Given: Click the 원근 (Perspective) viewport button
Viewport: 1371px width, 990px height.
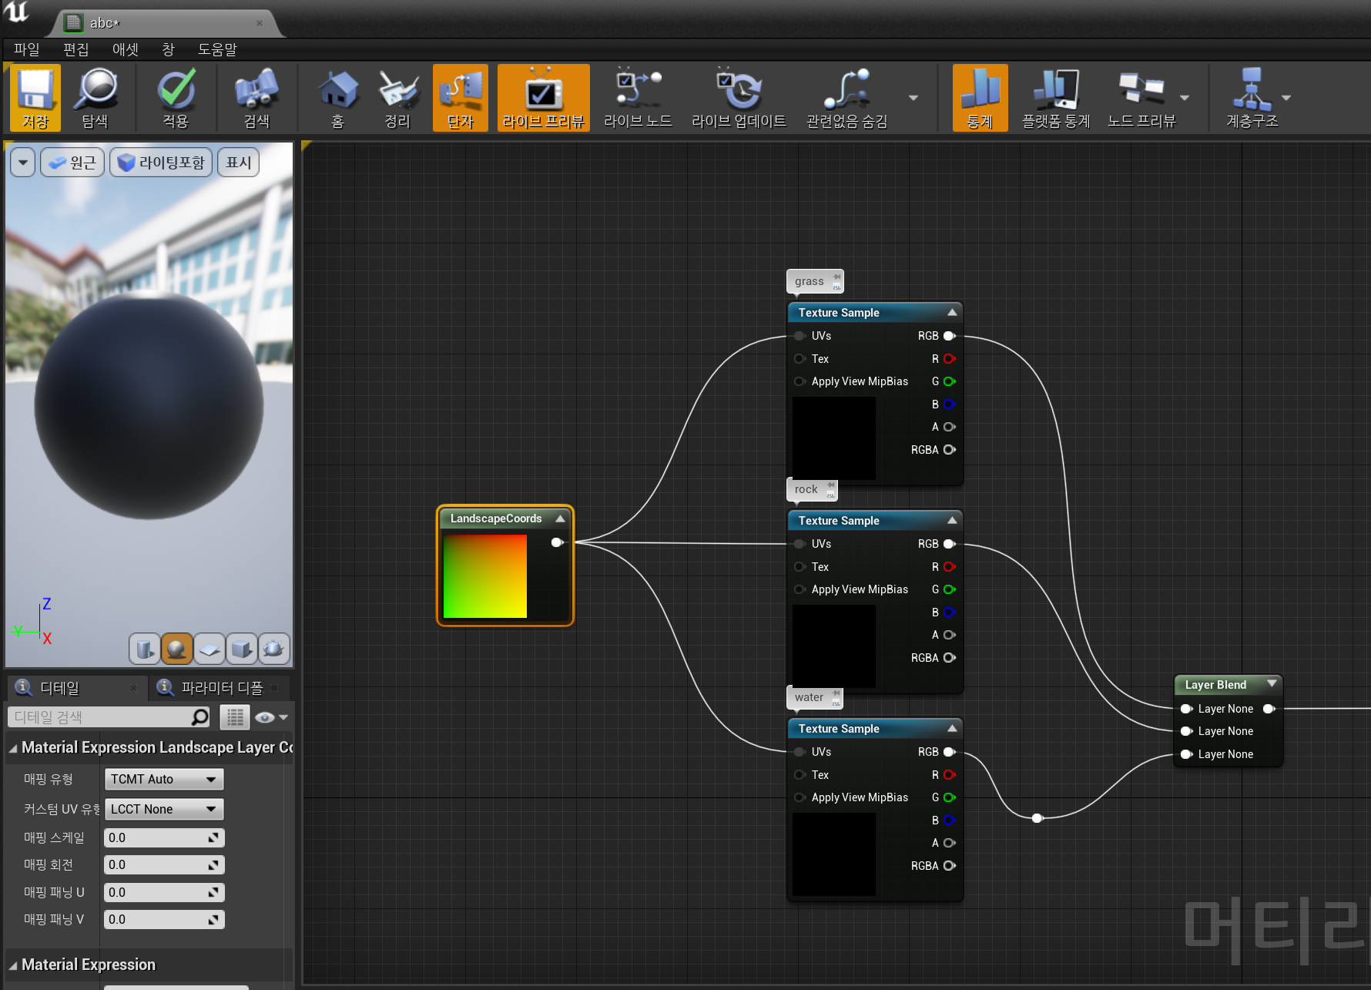Looking at the screenshot, I should click(72, 163).
